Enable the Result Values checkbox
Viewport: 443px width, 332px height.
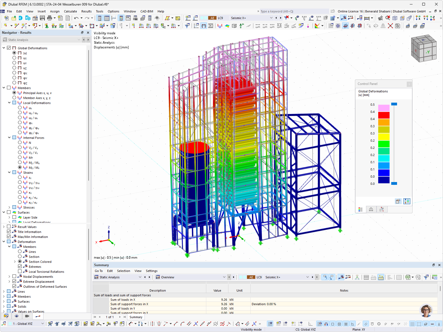(9, 227)
